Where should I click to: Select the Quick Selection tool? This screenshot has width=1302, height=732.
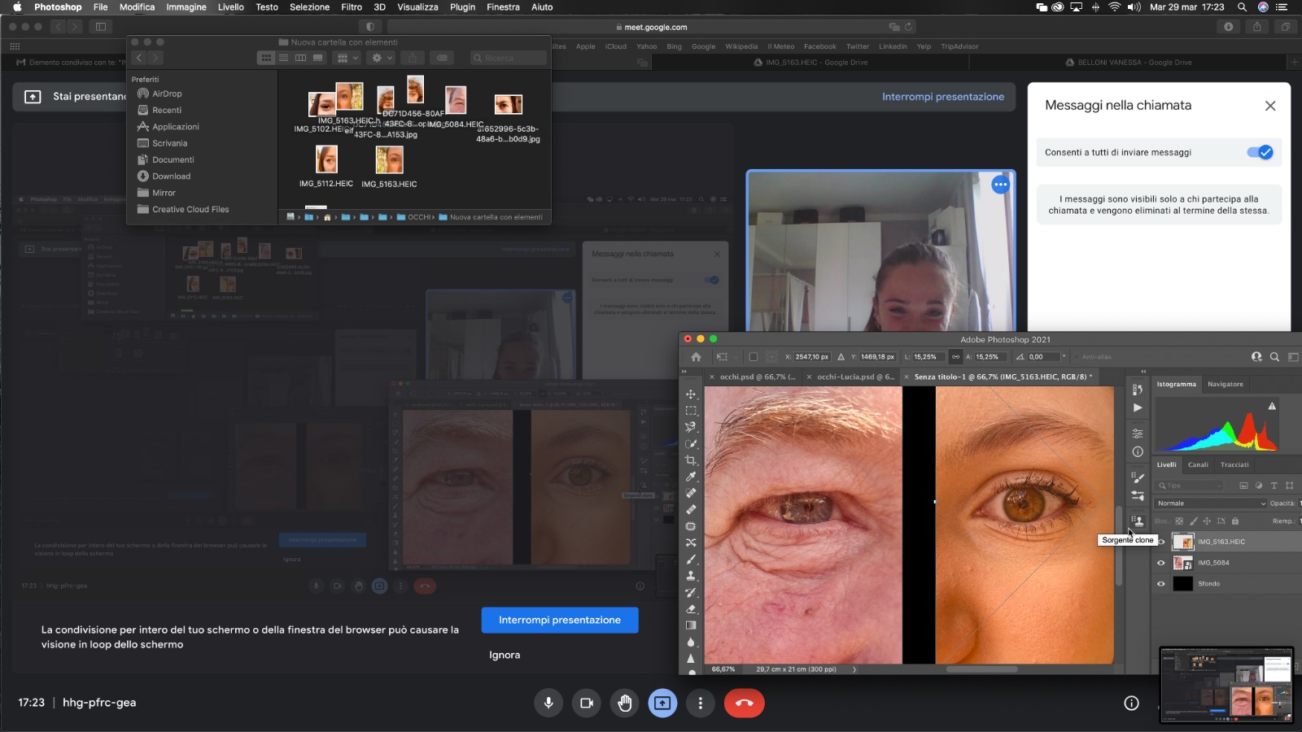point(691,444)
